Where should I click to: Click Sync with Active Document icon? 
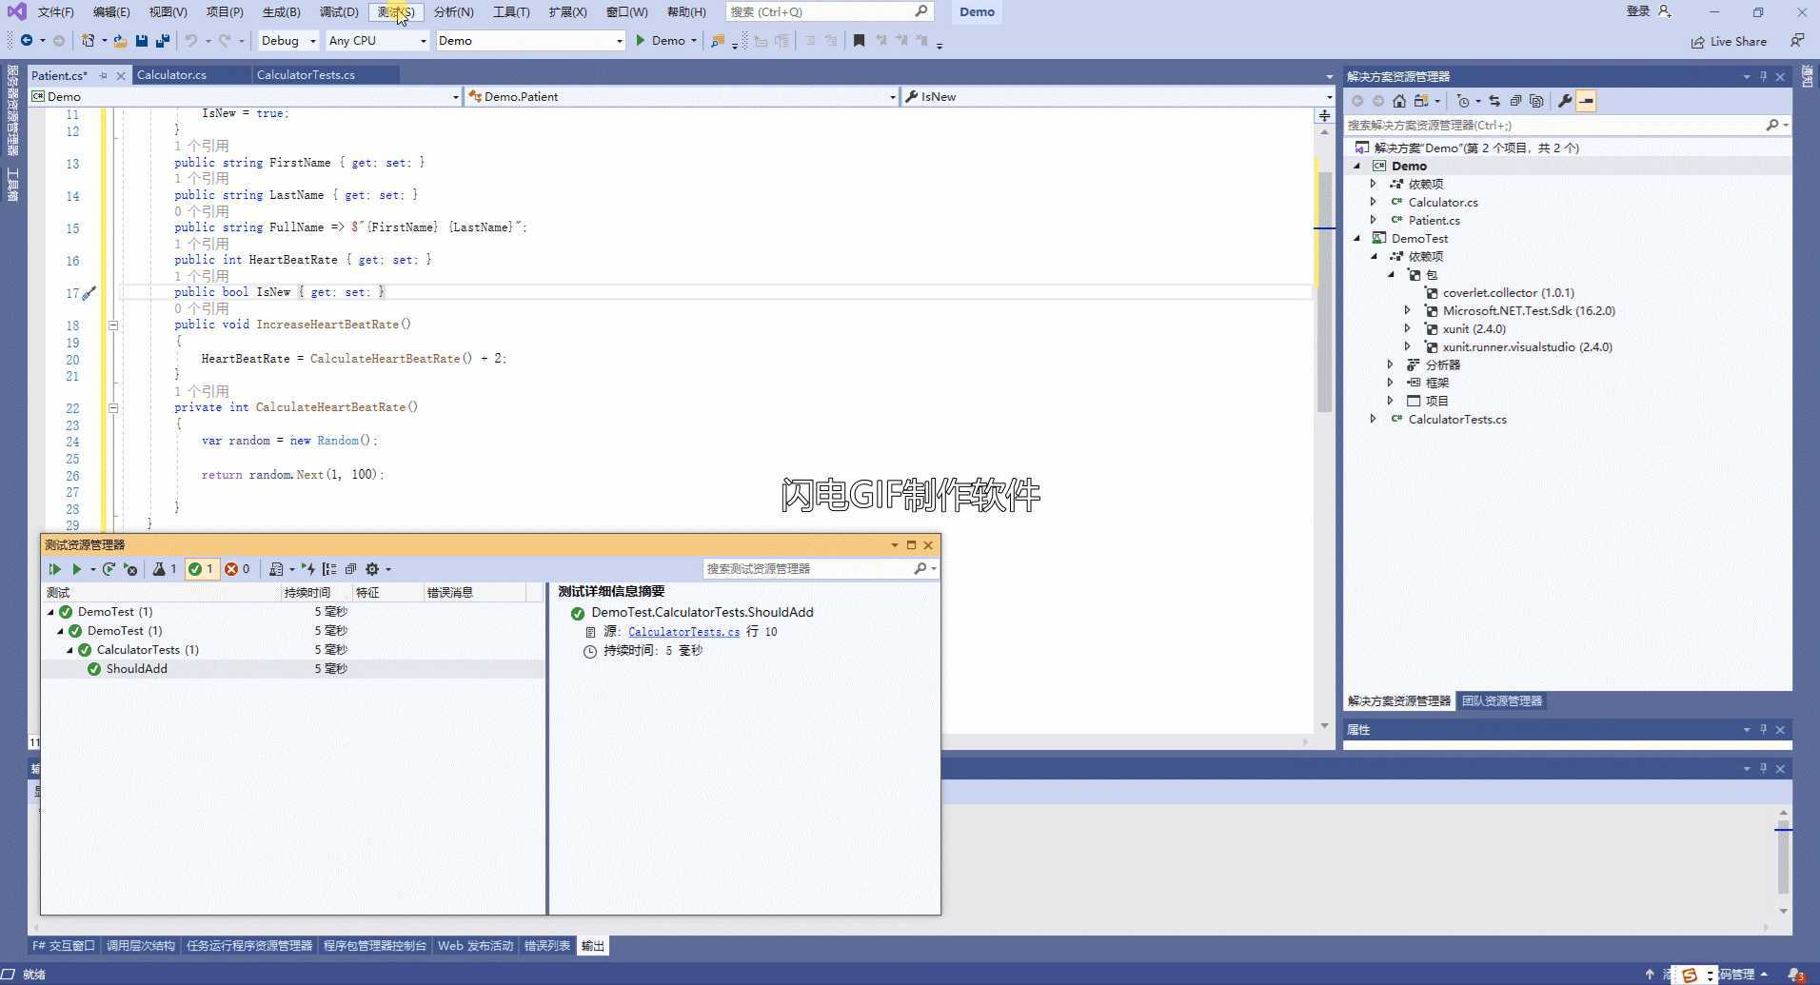1494,101
